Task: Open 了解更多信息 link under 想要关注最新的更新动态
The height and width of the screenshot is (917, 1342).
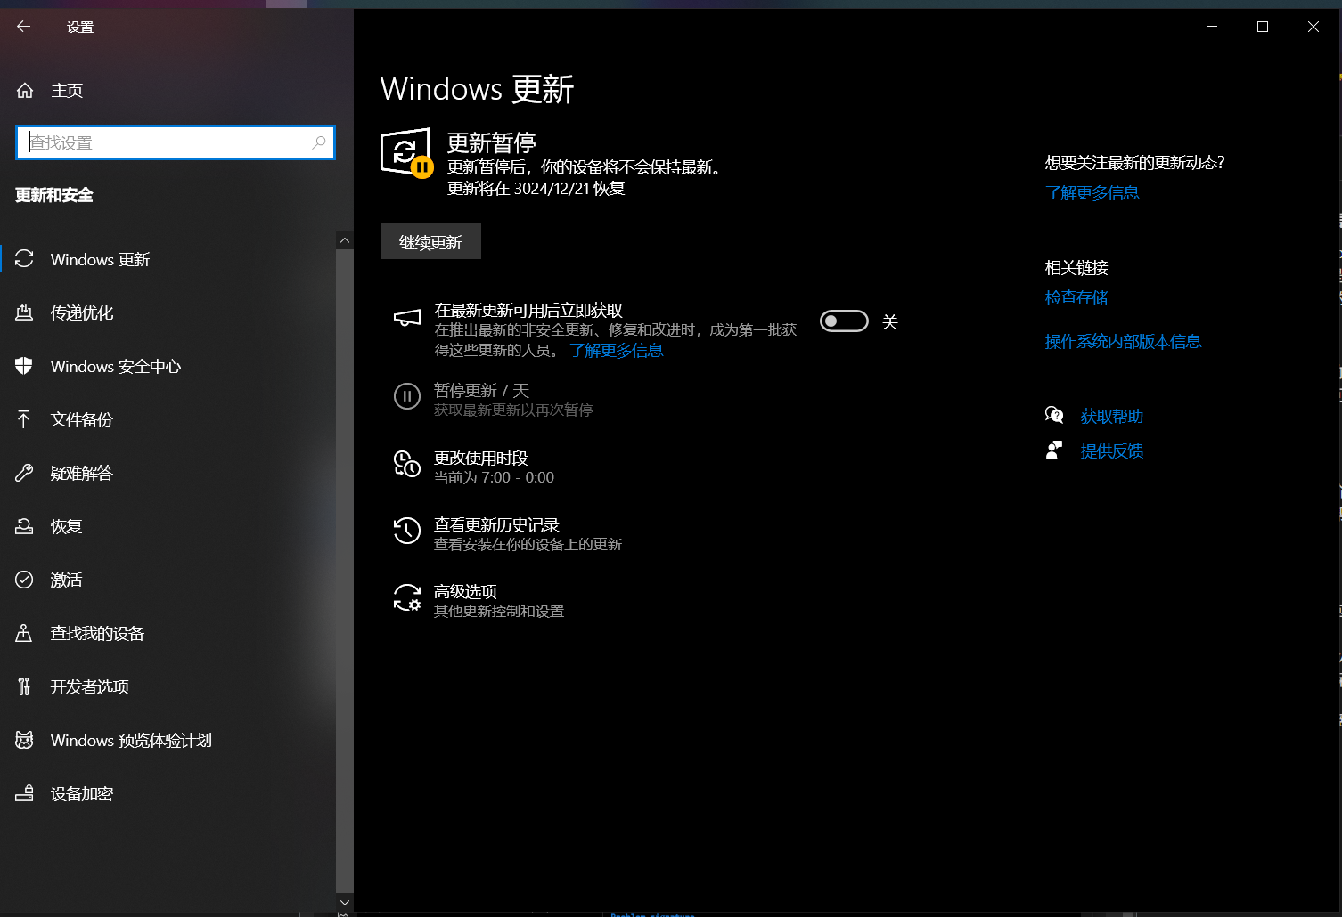Action: point(1092,193)
